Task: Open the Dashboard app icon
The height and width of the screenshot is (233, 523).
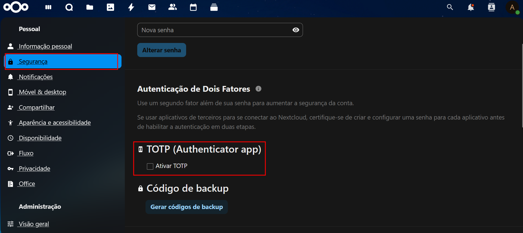Action: tap(48, 7)
